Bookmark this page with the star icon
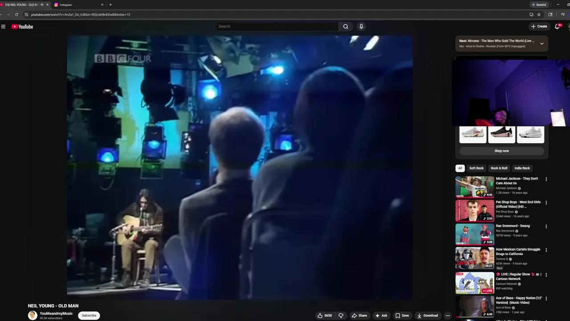The image size is (570, 321). point(539,14)
